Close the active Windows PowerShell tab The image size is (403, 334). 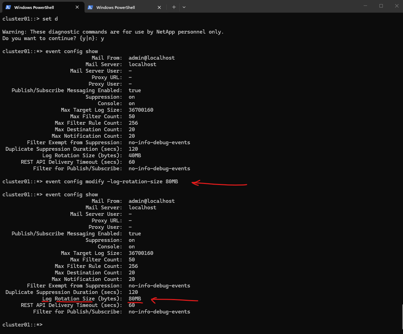click(78, 7)
